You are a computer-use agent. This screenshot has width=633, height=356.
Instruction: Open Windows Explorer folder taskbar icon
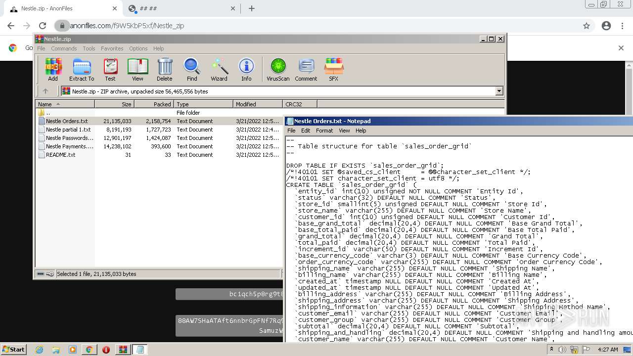click(x=56, y=350)
